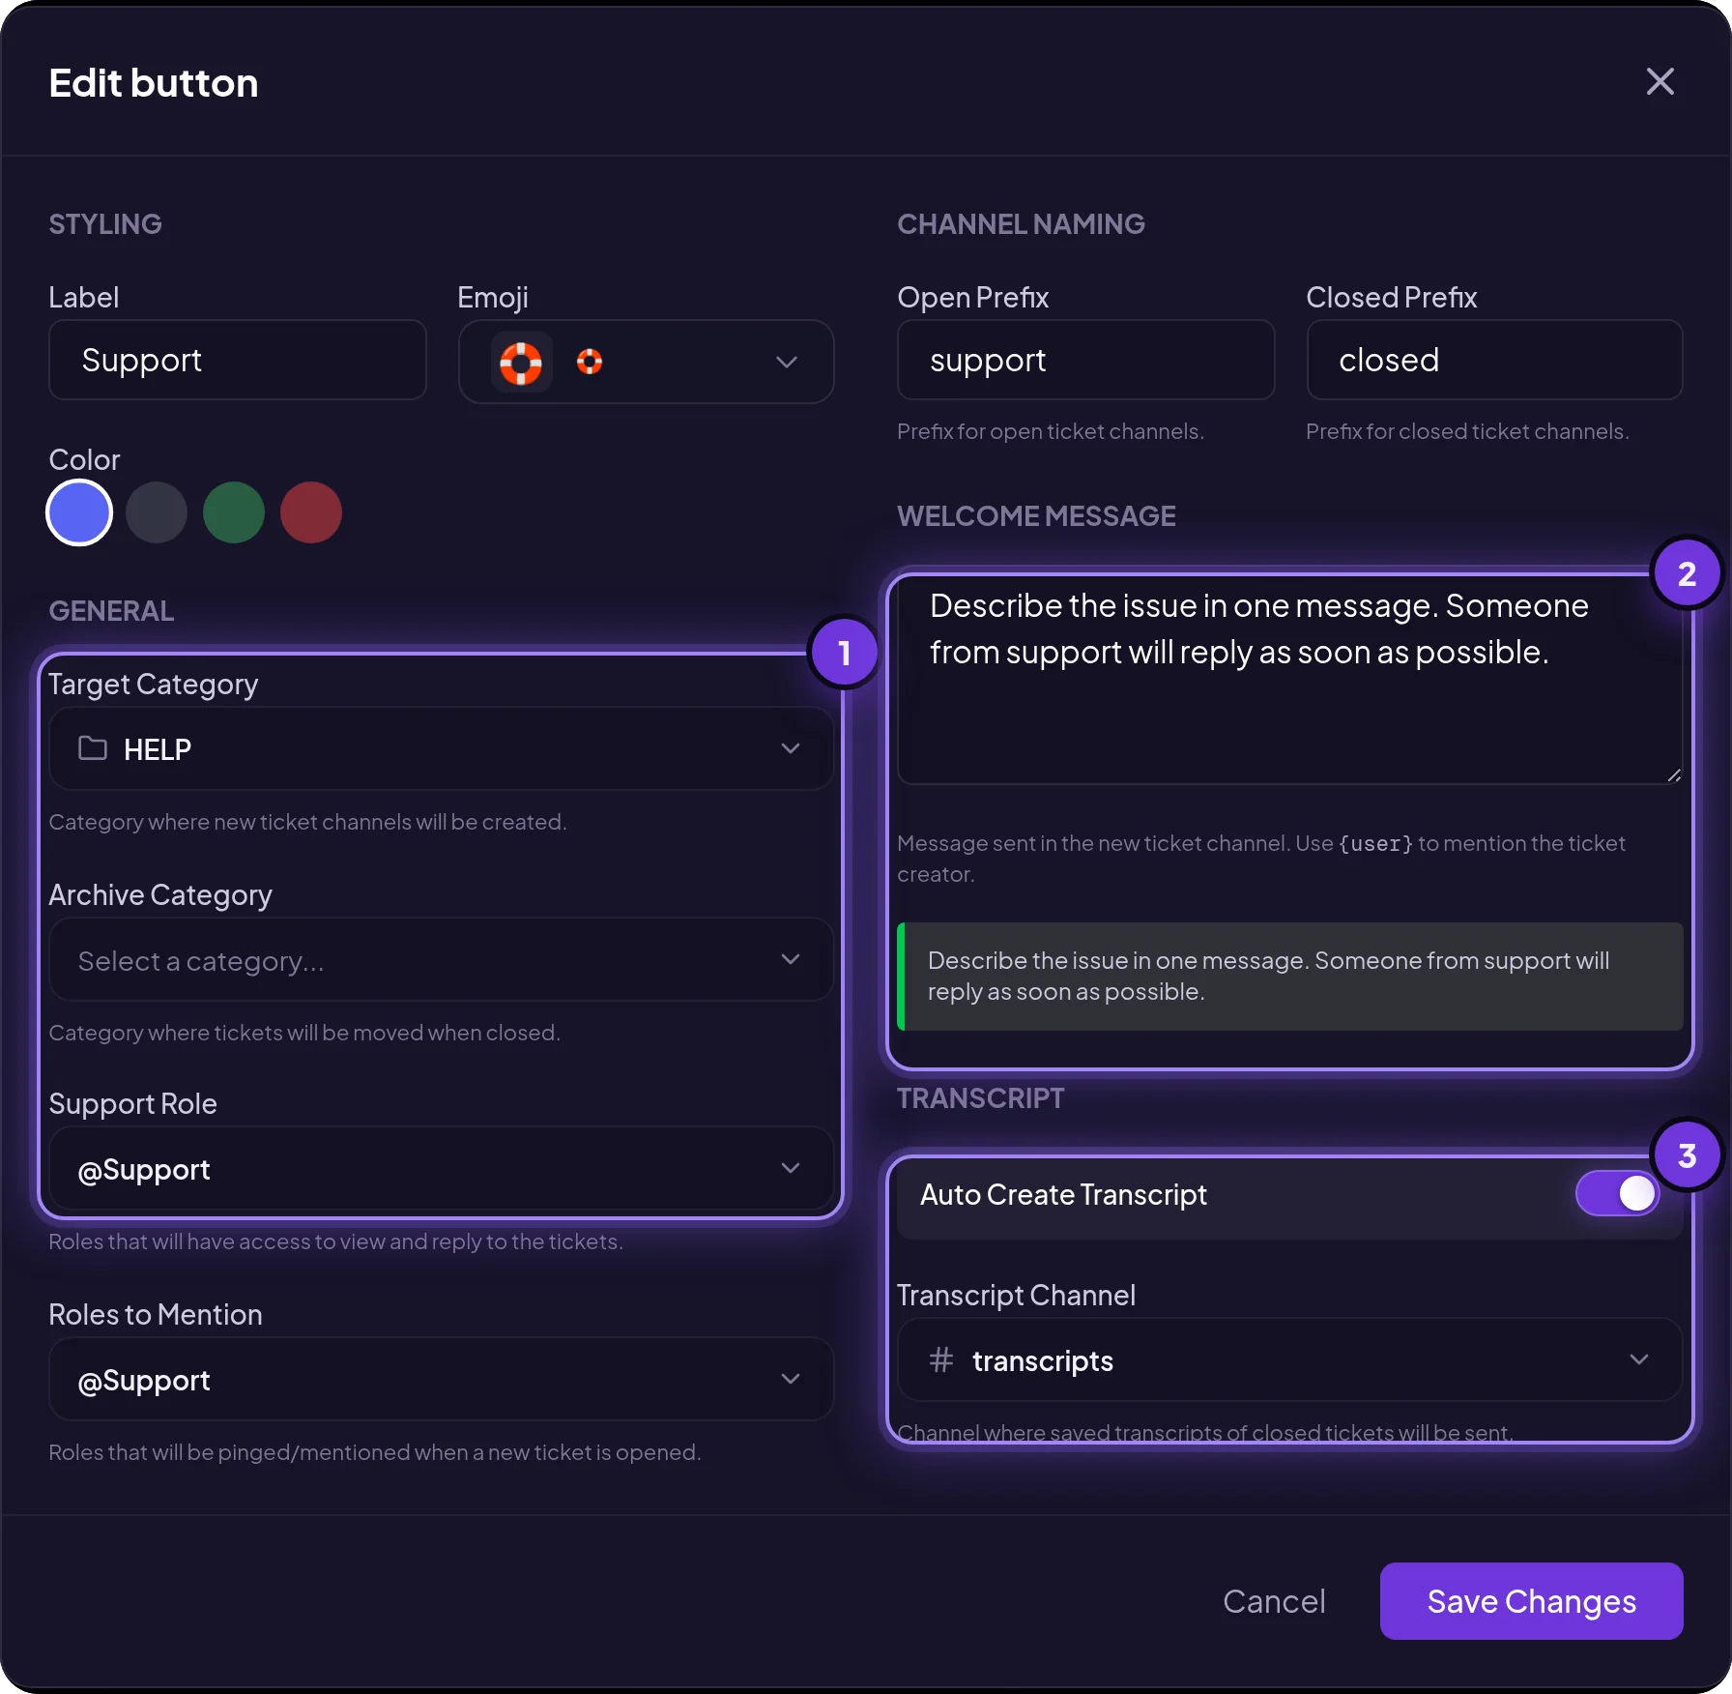1732x1694 pixels.
Task: Click the 'Message sent in the new ticket channel' hint
Action: pos(1261,859)
